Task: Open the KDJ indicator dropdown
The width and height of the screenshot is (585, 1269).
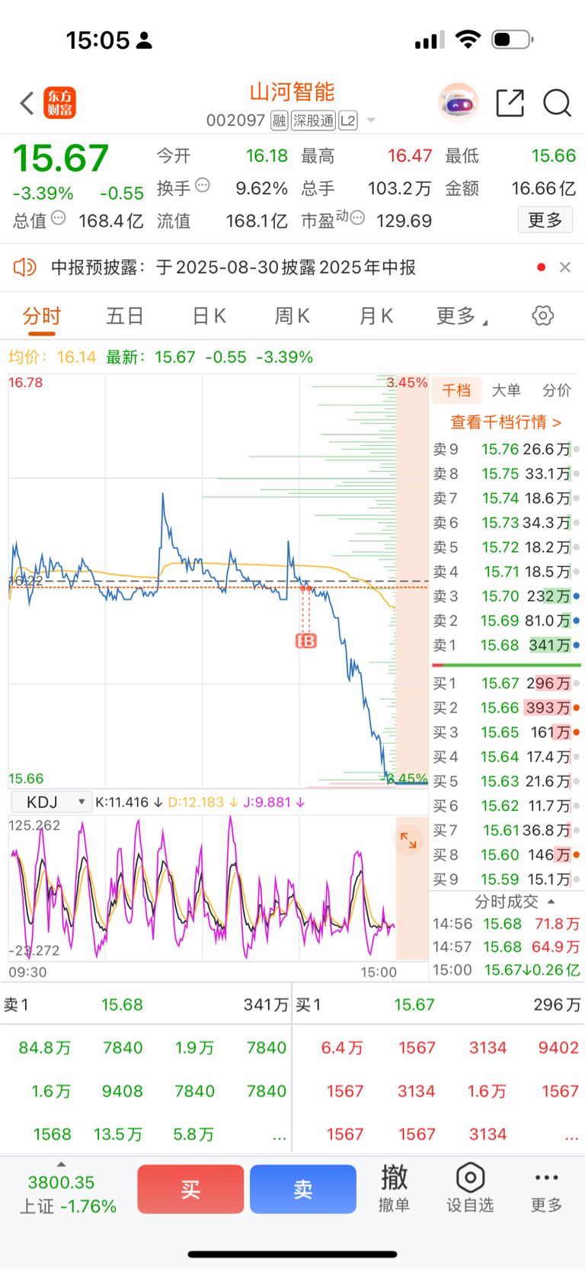Action: tap(50, 802)
